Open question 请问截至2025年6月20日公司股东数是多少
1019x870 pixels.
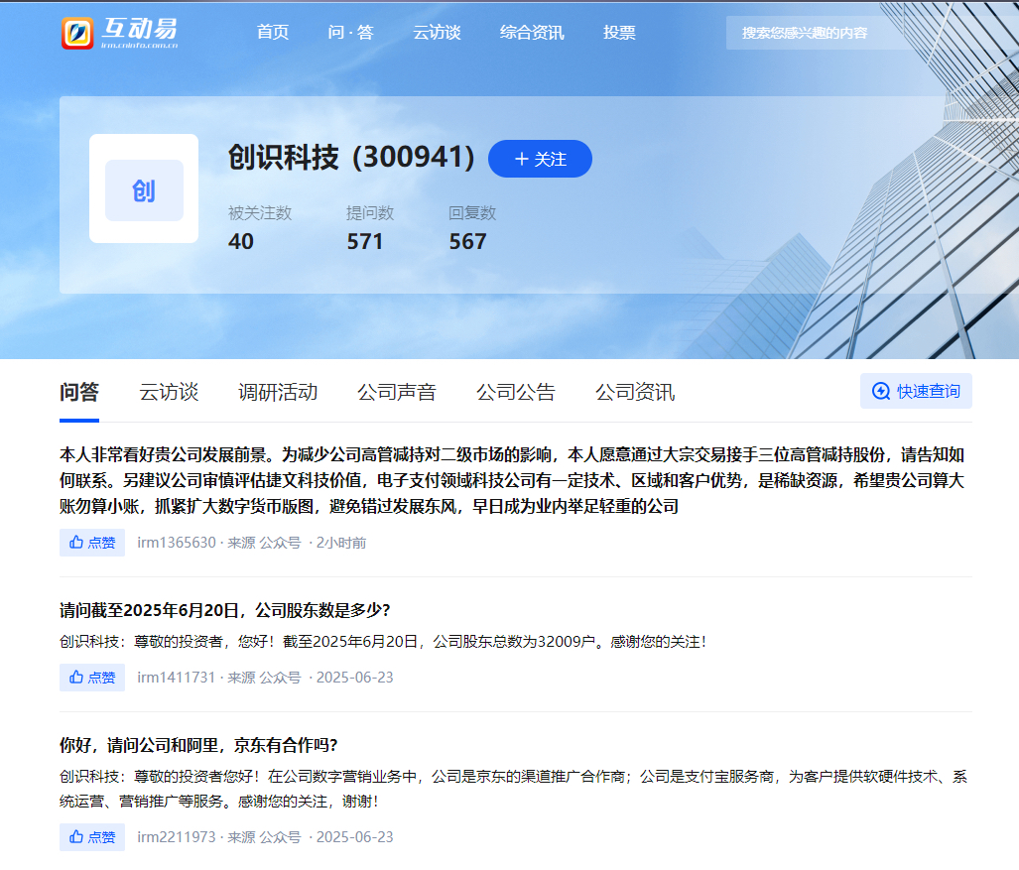[x=225, y=610]
